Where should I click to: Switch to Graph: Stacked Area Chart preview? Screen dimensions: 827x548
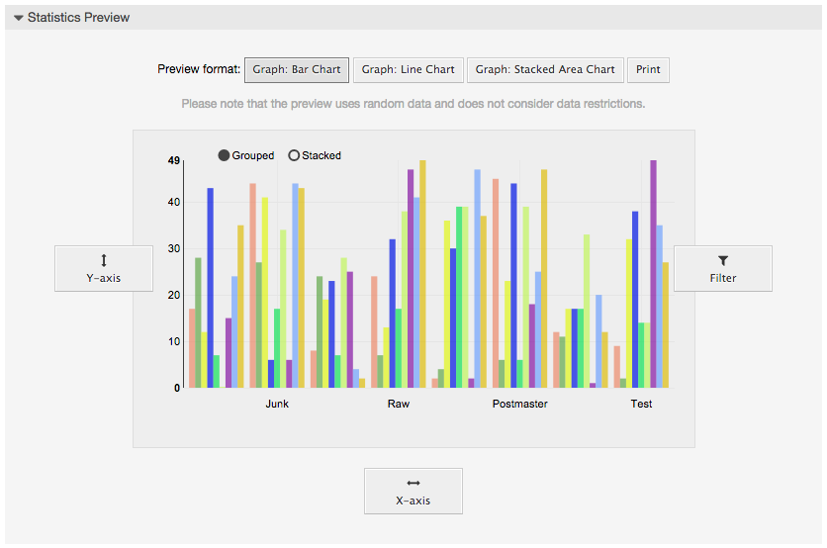545,69
